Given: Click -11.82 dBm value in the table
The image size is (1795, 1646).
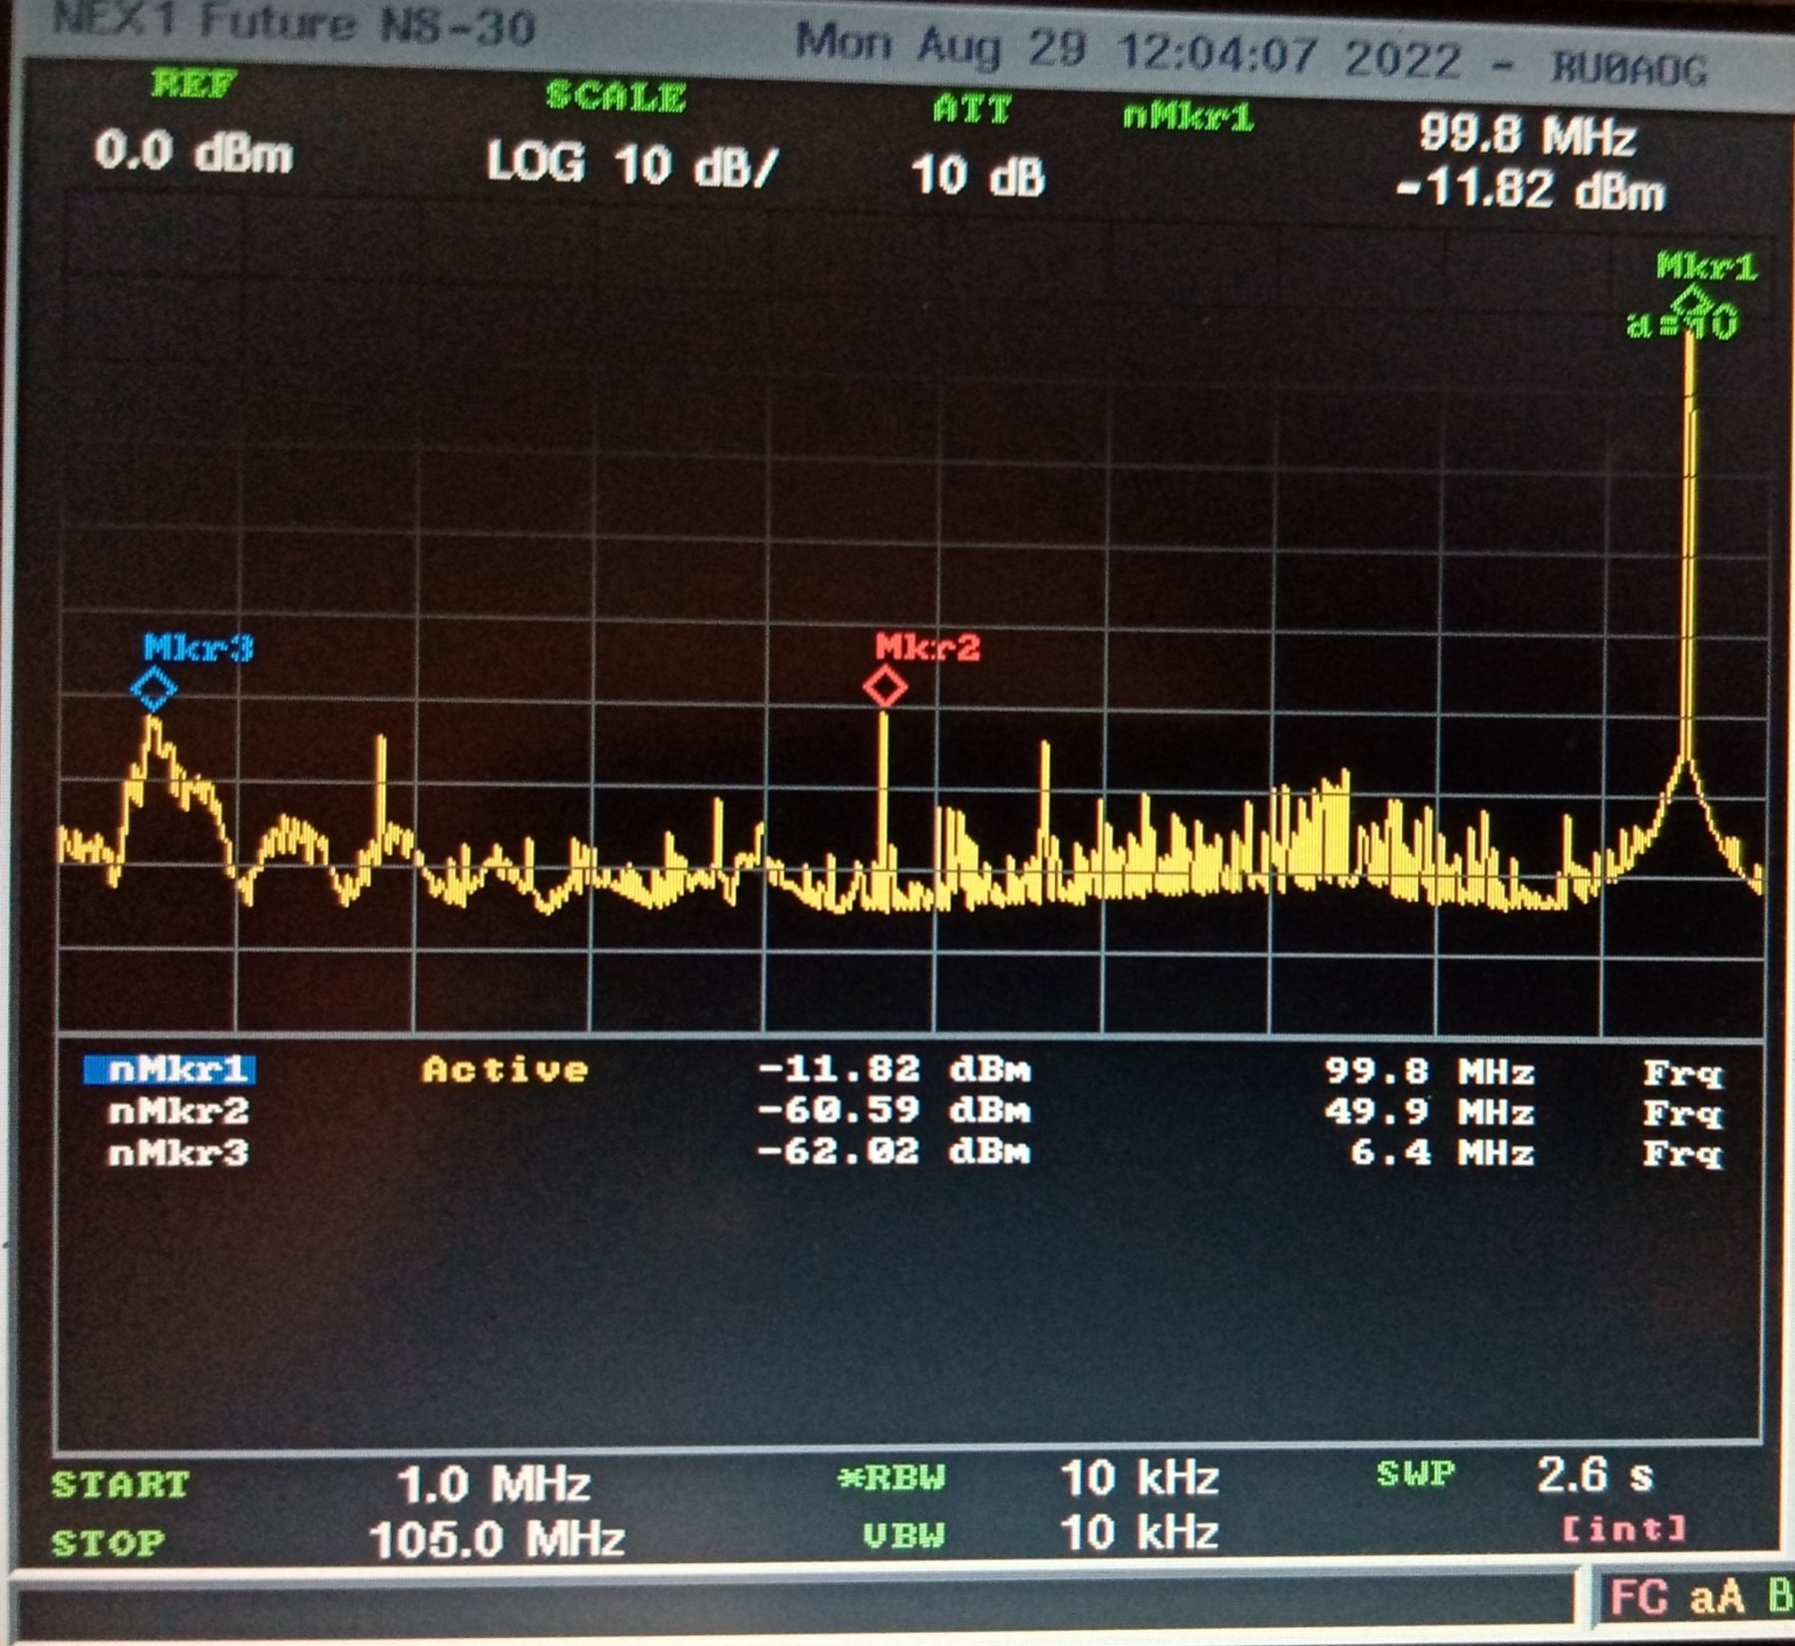Looking at the screenshot, I should [894, 1069].
